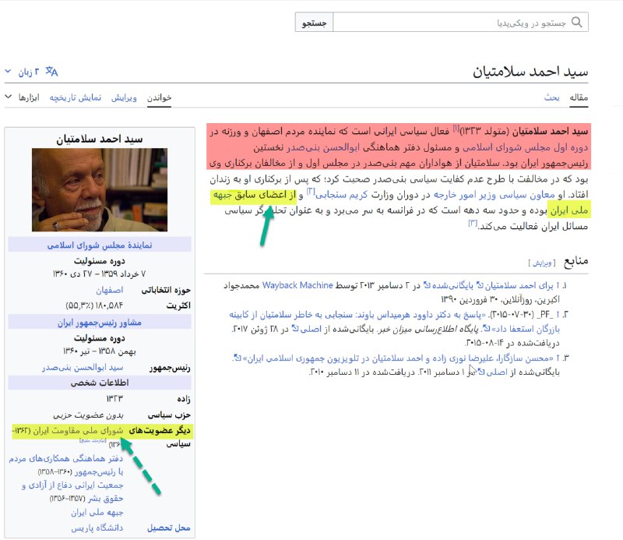Viewport: 623px width, 540px height.
Task: Open the «نمایندهٔ مجلس شورای اسلامی» infobox heading link
Action: click(100, 245)
